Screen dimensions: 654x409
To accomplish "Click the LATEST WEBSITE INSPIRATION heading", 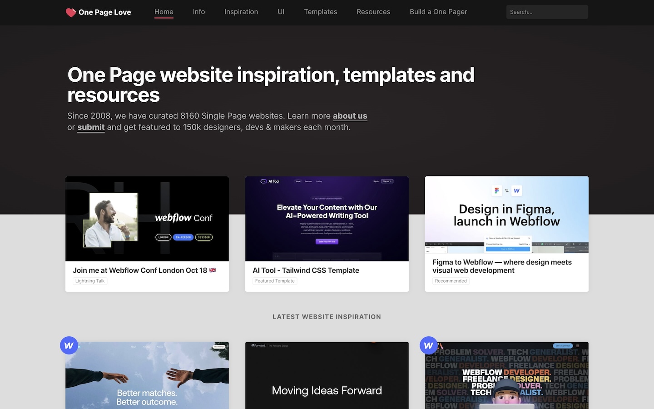I will pyautogui.click(x=327, y=317).
